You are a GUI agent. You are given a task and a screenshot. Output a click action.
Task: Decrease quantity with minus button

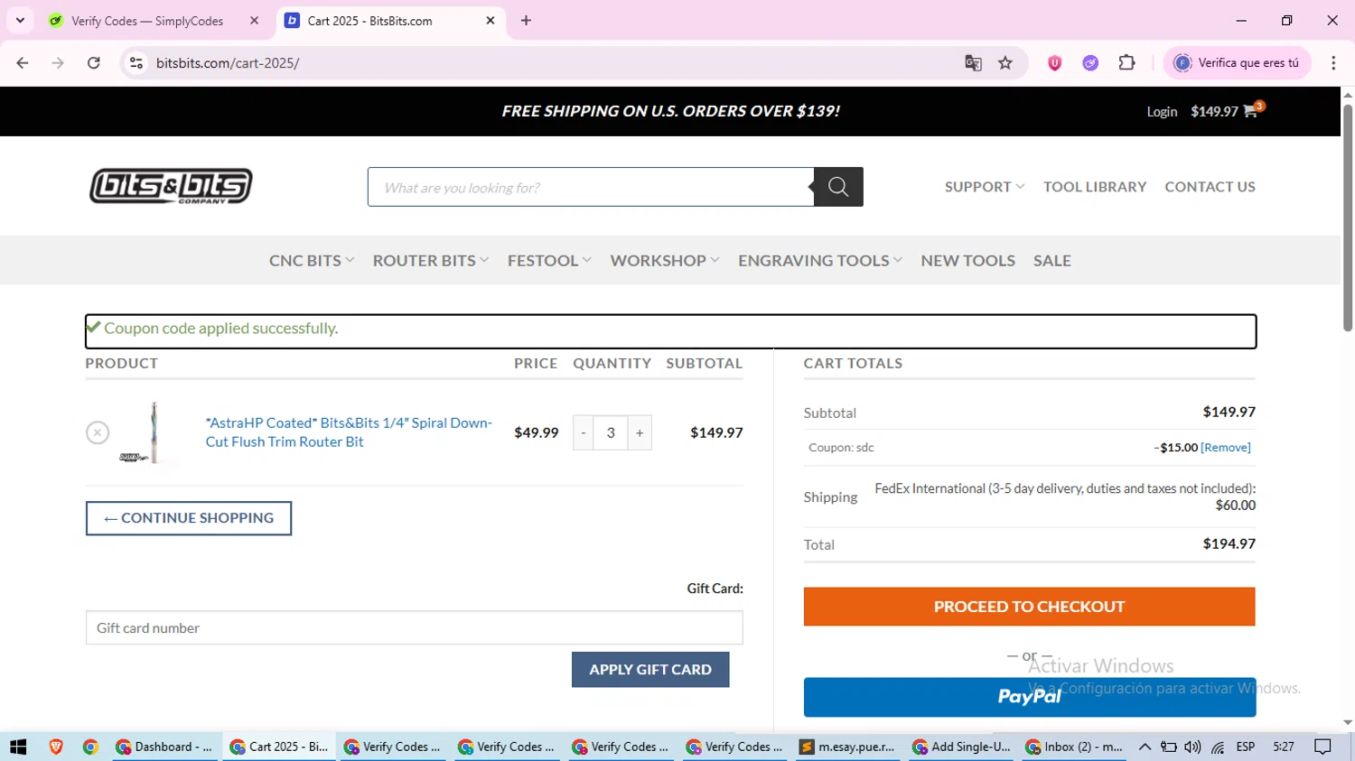(584, 432)
